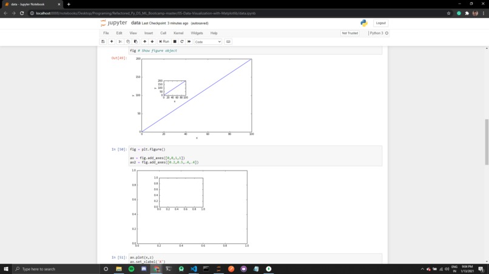
Task: Restart the kernel icon
Action: (x=182, y=42)
